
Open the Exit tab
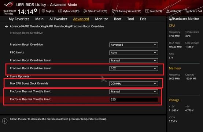[143, 19]
